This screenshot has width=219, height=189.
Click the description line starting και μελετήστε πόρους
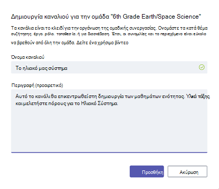(67, 104)
